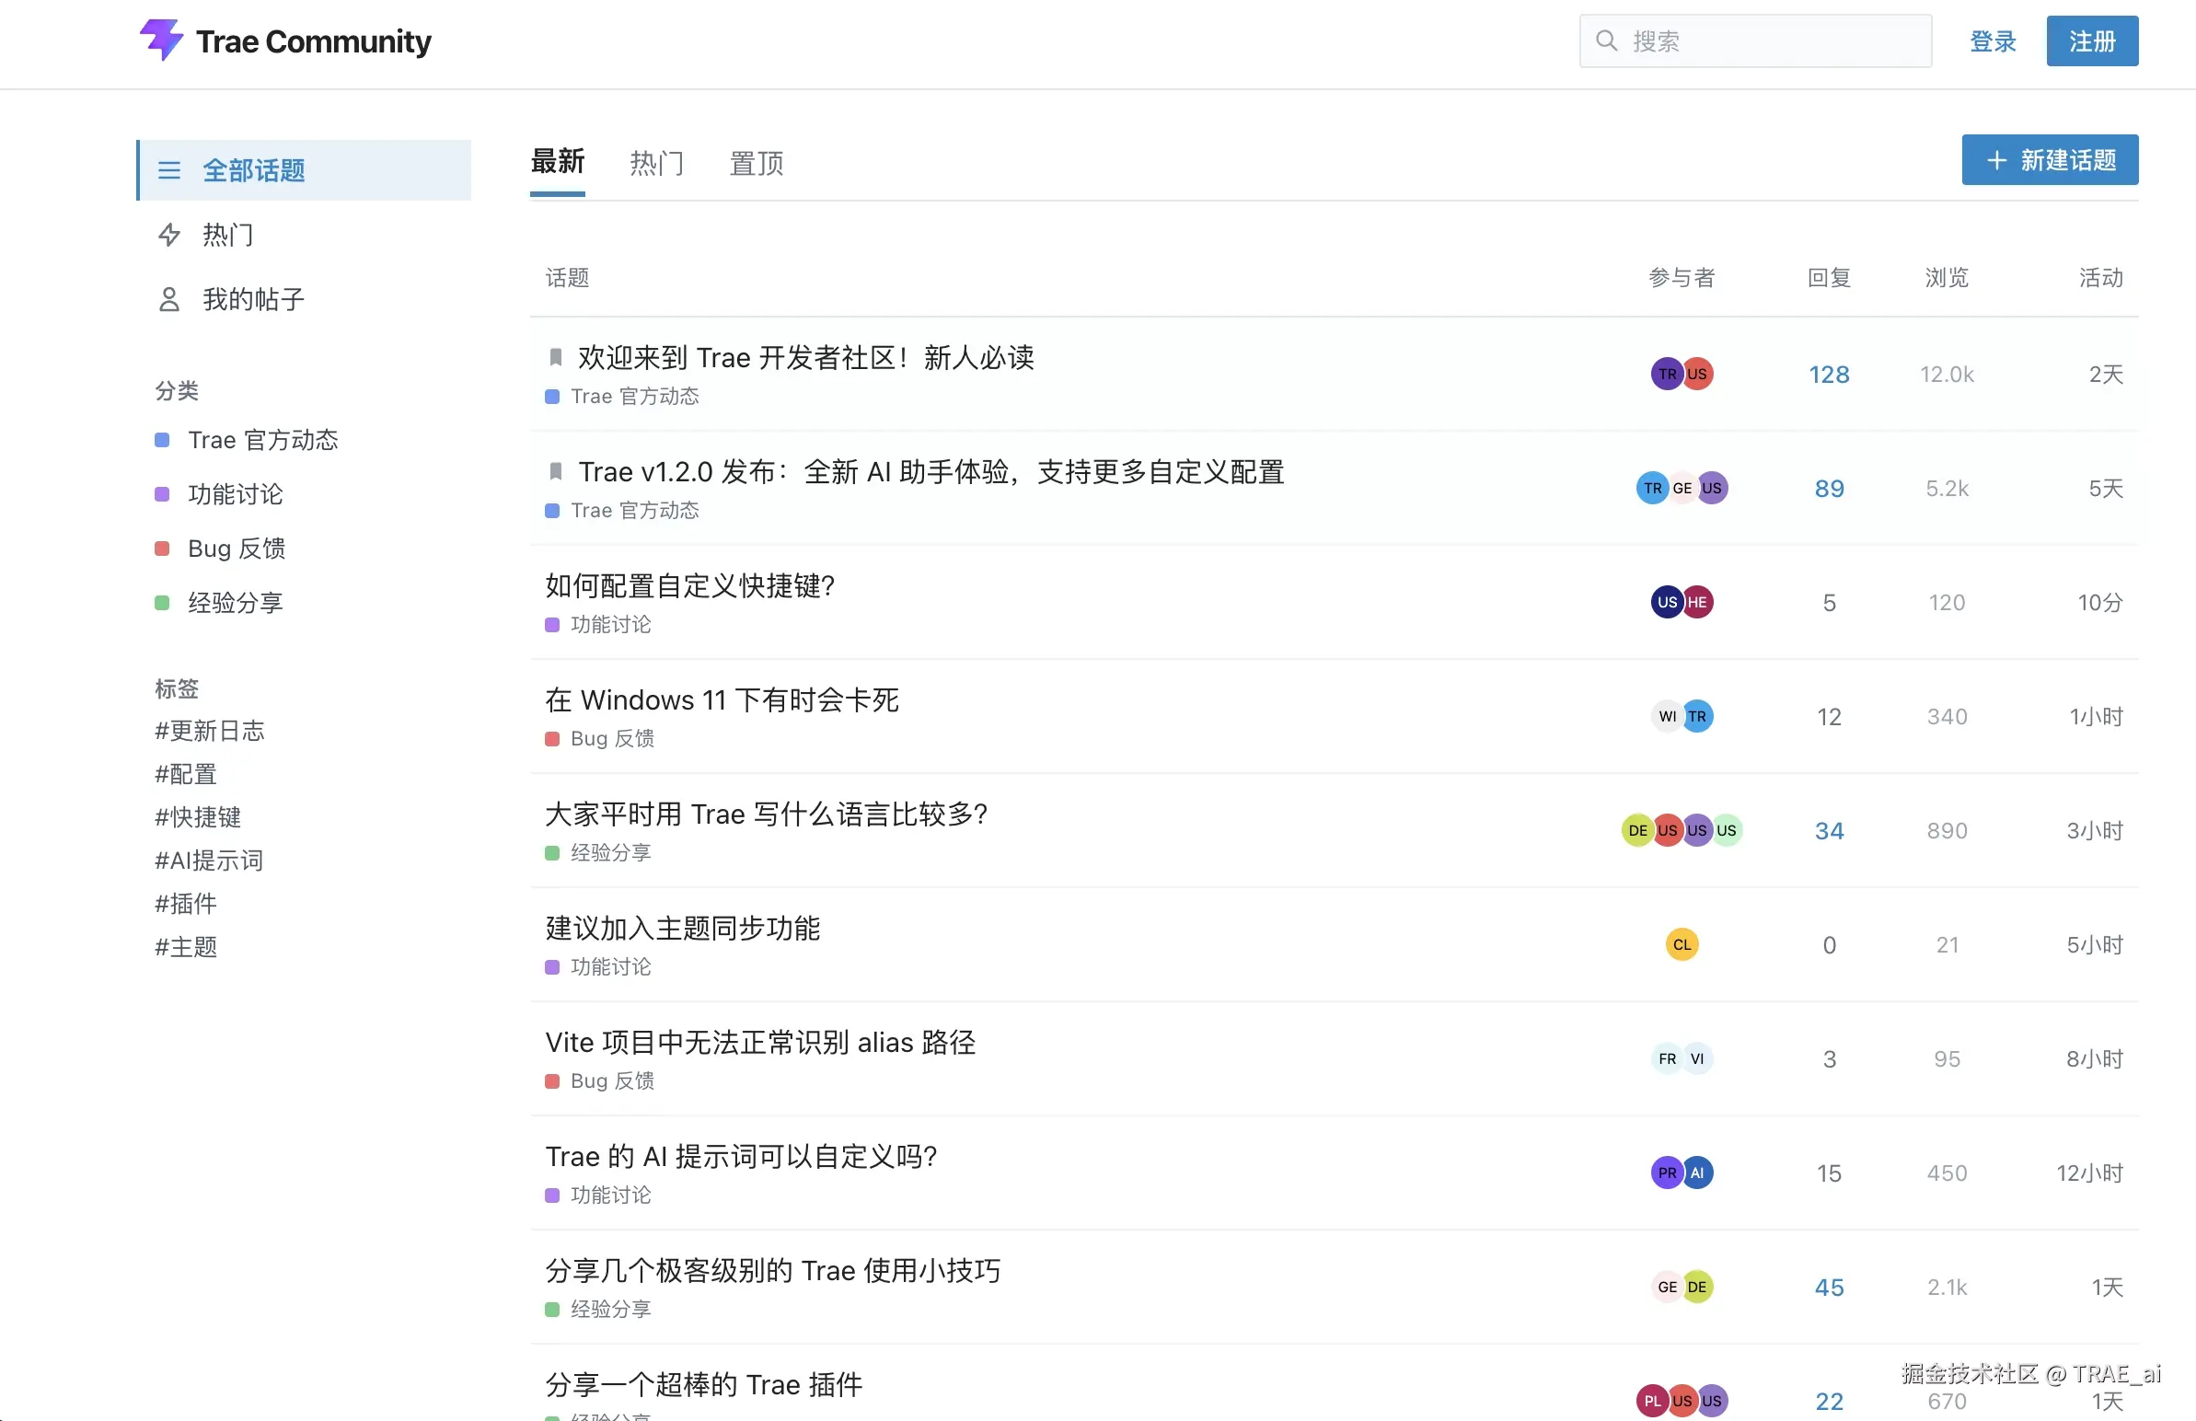Screen dimensions: 2196x1421
Task: Select red swatch next to Bug 反馈 category
Action: tap(162, 549)
